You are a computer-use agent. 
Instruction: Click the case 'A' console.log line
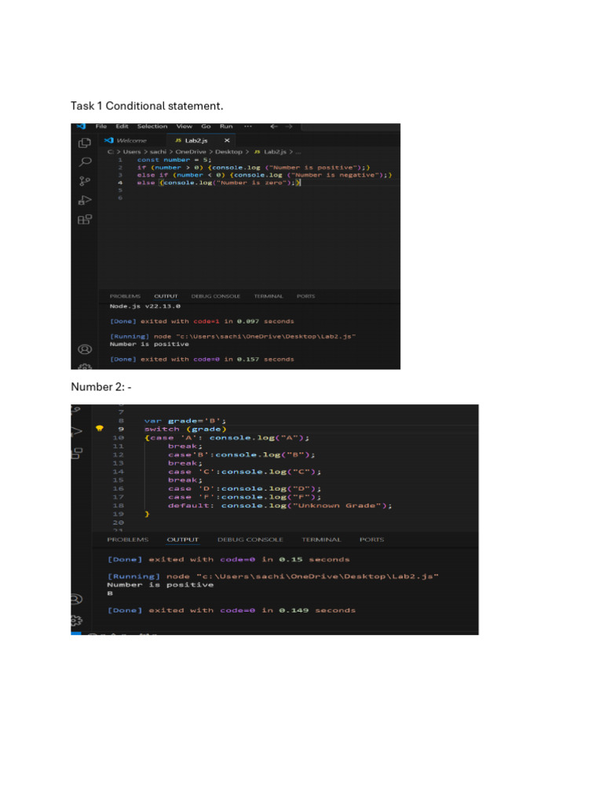click(227, 438)
